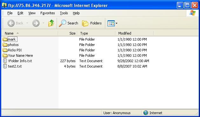Go up one folder level icon
This screenshot has width=200, height=117.
point(51,23)
